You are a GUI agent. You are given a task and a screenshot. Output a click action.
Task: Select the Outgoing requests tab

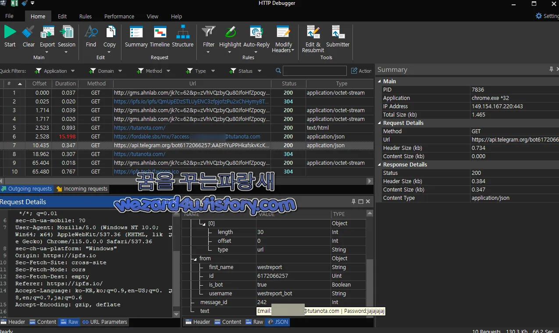(x=26, y=189)
